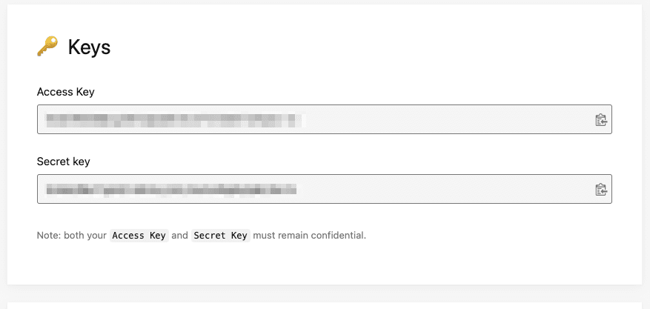Click the "Secret key" field label
The width and height of the screenshot is (650, 309).
point(63,162)
